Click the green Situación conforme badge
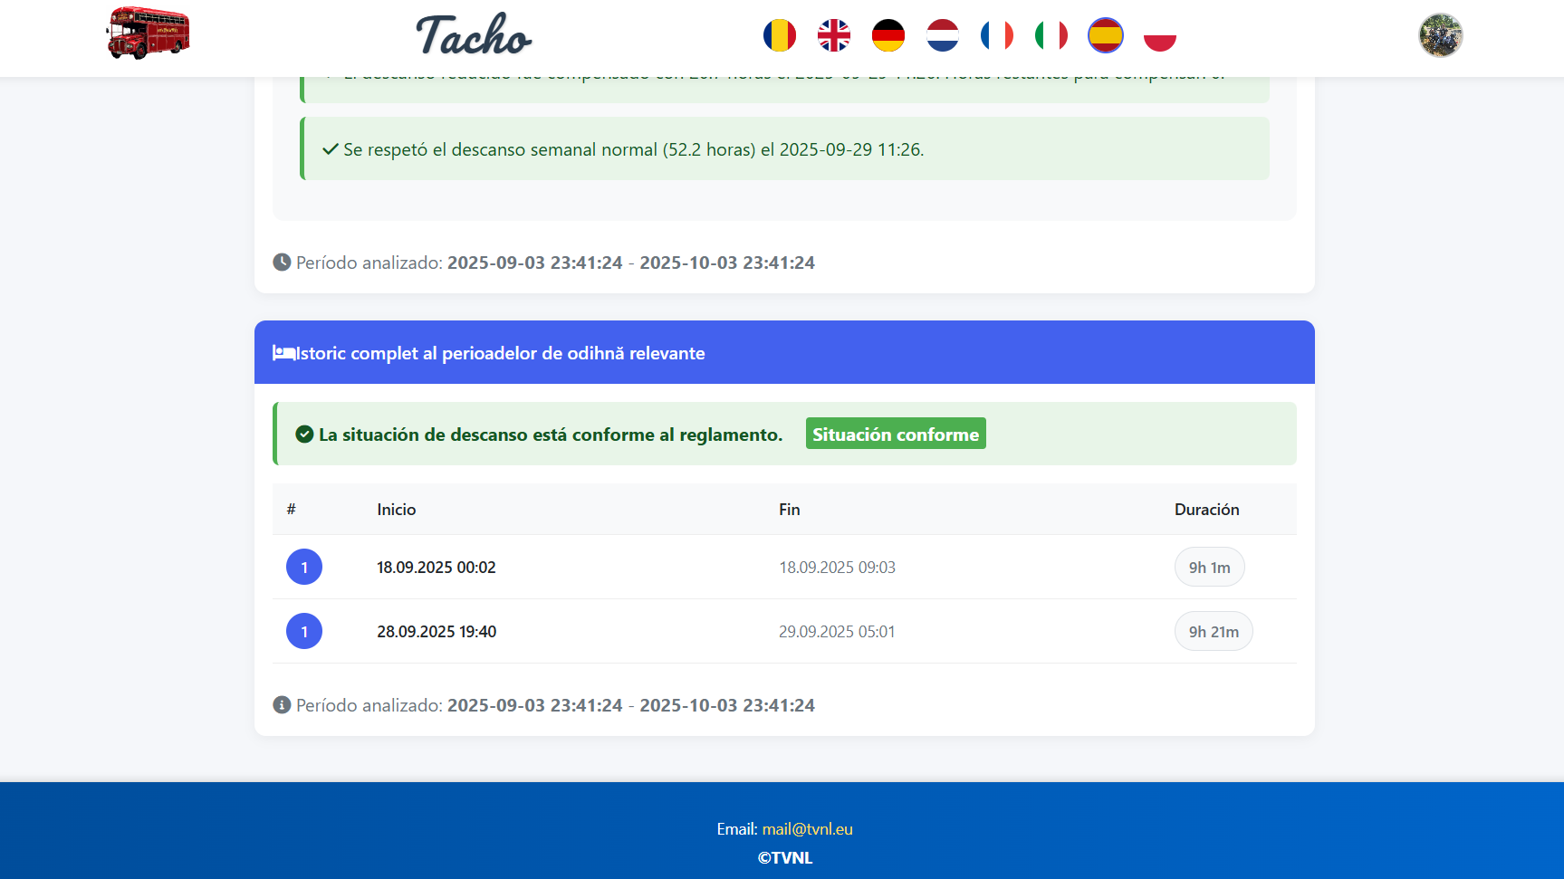The width and height of the screenshot is (1564, 879). coord(895,435)
